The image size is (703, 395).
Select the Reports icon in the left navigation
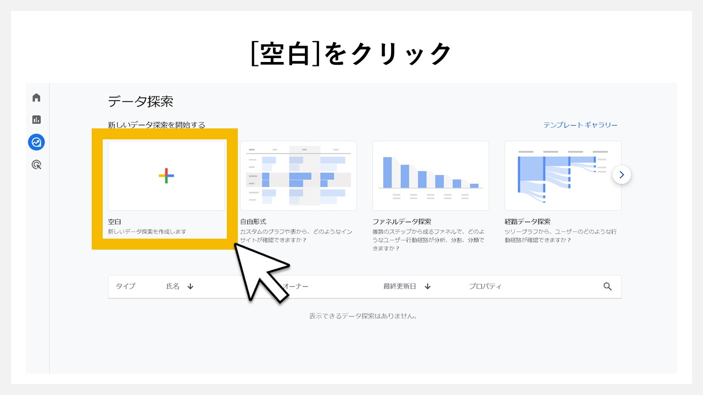tap(36, 120)
